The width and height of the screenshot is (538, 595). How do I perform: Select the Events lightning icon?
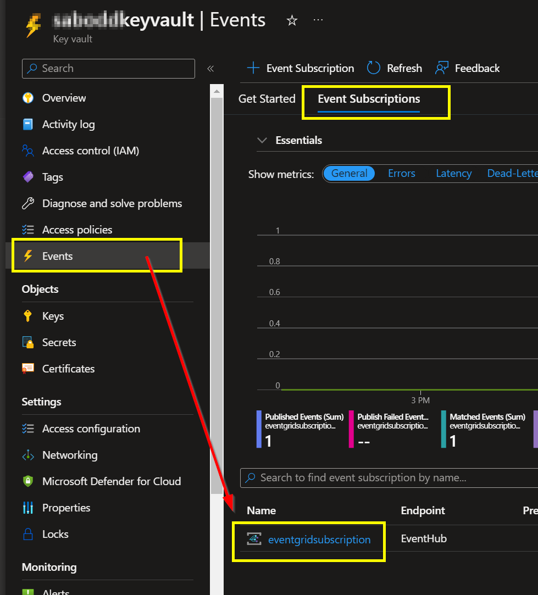click(29, 255)
